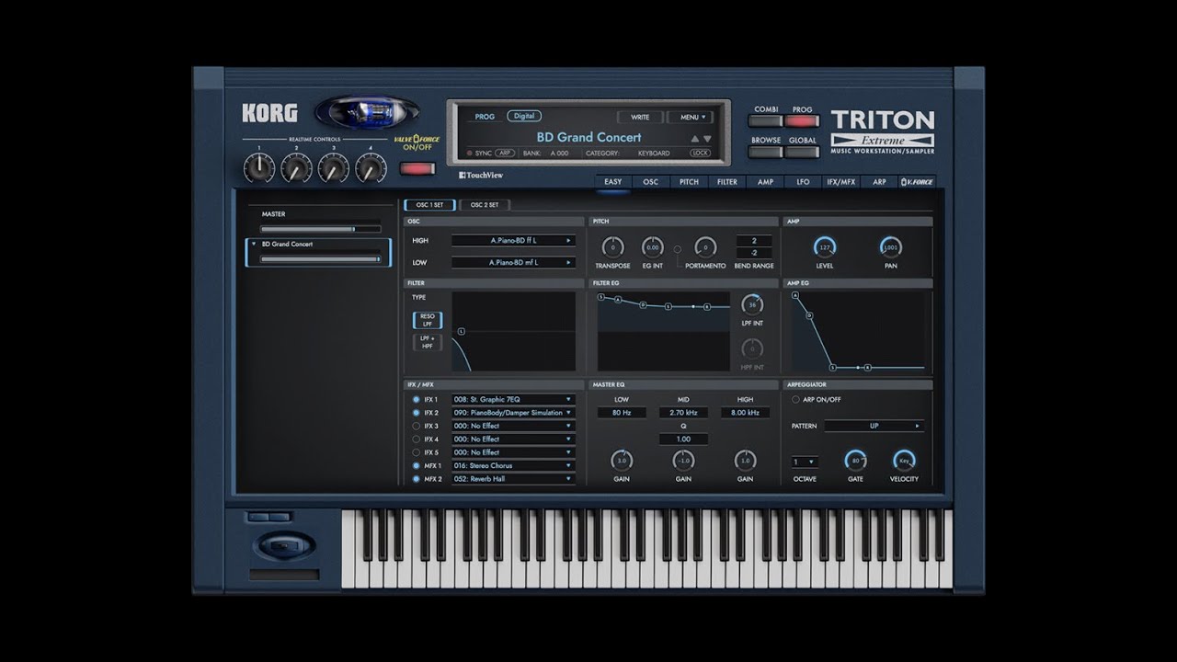1177x662 pixels.
Task: Toggle the portamento enable circle
Action: coord(678,249)
